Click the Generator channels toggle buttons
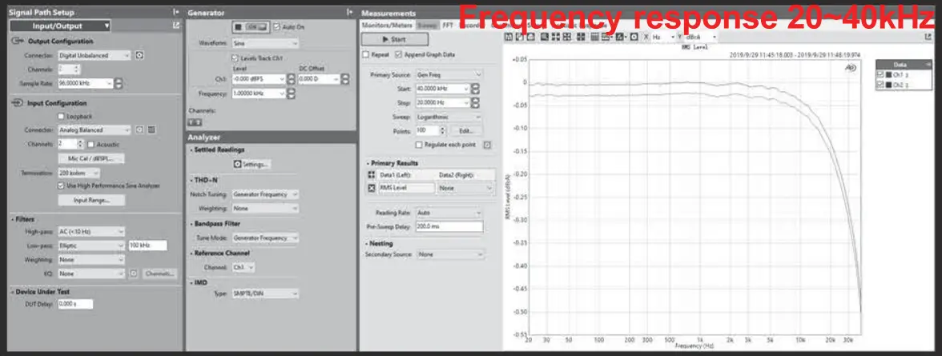The height and width of the screenshot is (356, 942). click(195, 122)
